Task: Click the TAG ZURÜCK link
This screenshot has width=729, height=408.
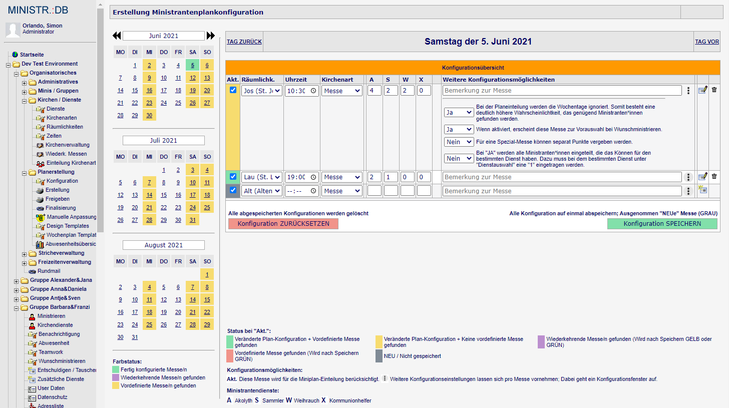Action: coord(244,42)
